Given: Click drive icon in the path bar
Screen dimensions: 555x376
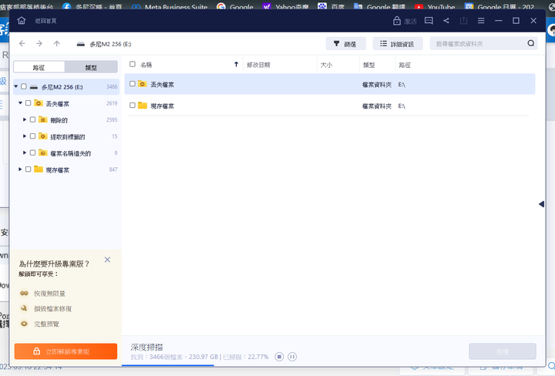Looking at the screenshot, I should point(81,44).
